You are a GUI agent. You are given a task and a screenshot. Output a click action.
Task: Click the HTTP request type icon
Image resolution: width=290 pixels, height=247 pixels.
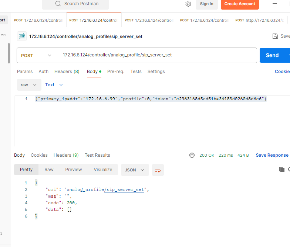pos(22,36)
